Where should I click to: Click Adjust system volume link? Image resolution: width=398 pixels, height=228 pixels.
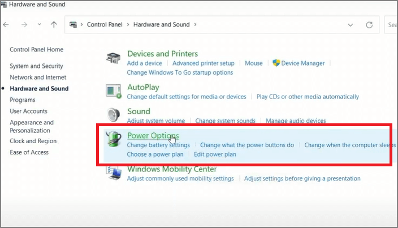pyautogui.click(x=156, y=121)
